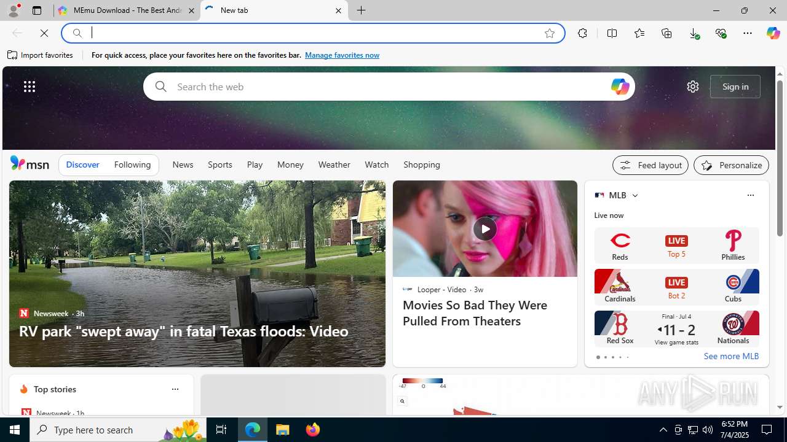Open See more MLB link
The height and width of the screenshot is (442, 787).
[731, 356]
